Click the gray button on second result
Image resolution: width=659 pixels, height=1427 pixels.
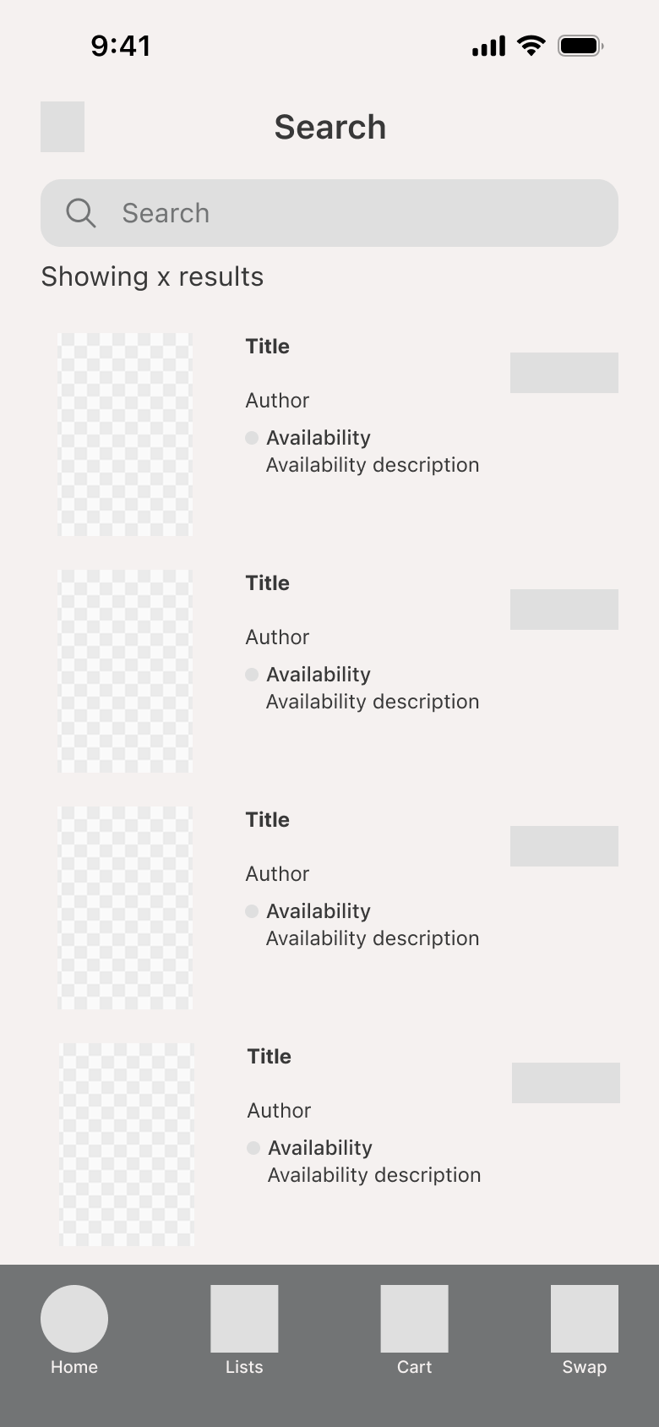click(x=564, y=610)
